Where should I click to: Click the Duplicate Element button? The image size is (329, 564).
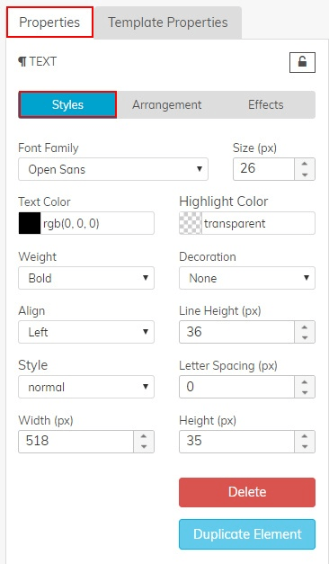(x=247, y=534)
